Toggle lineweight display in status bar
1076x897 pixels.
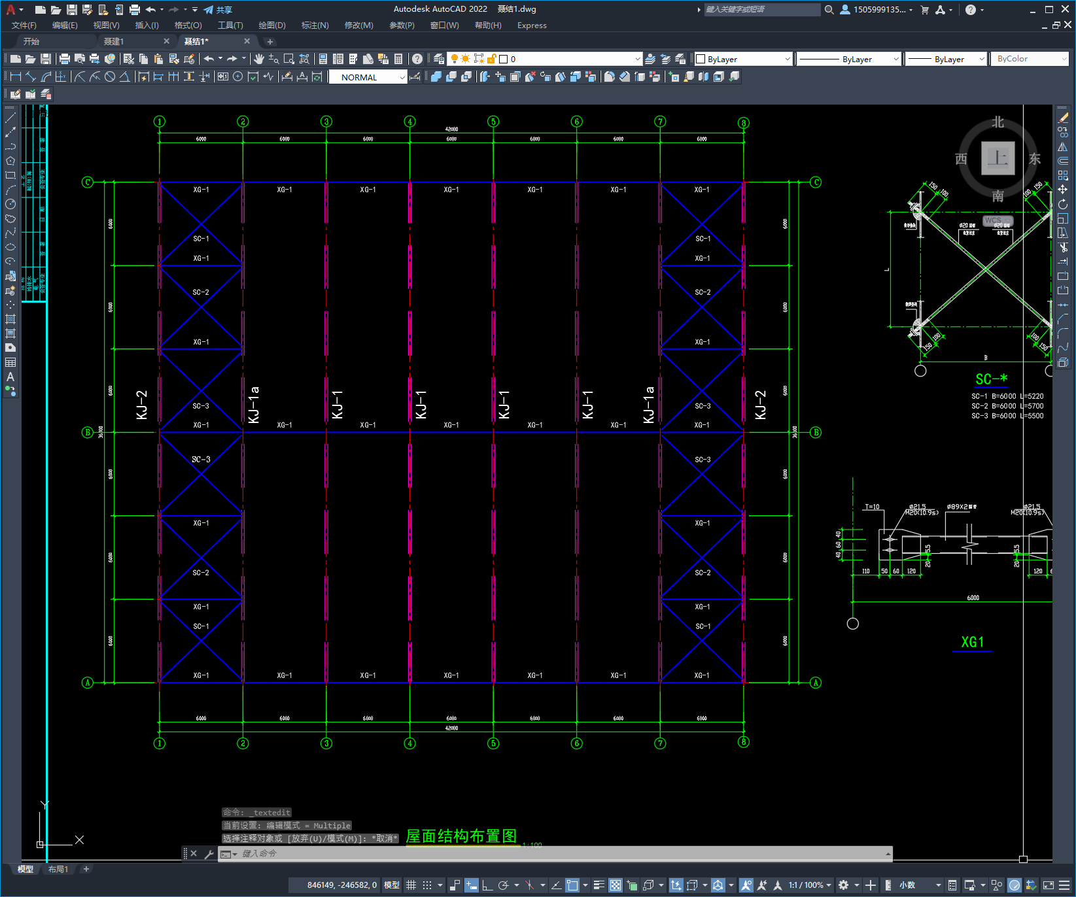599,885
